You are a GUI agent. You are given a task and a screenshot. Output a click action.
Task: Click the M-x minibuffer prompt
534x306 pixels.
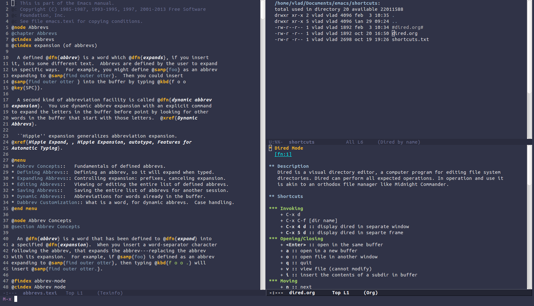[7, 299]
